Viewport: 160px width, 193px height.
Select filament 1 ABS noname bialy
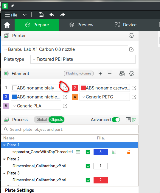36,88
